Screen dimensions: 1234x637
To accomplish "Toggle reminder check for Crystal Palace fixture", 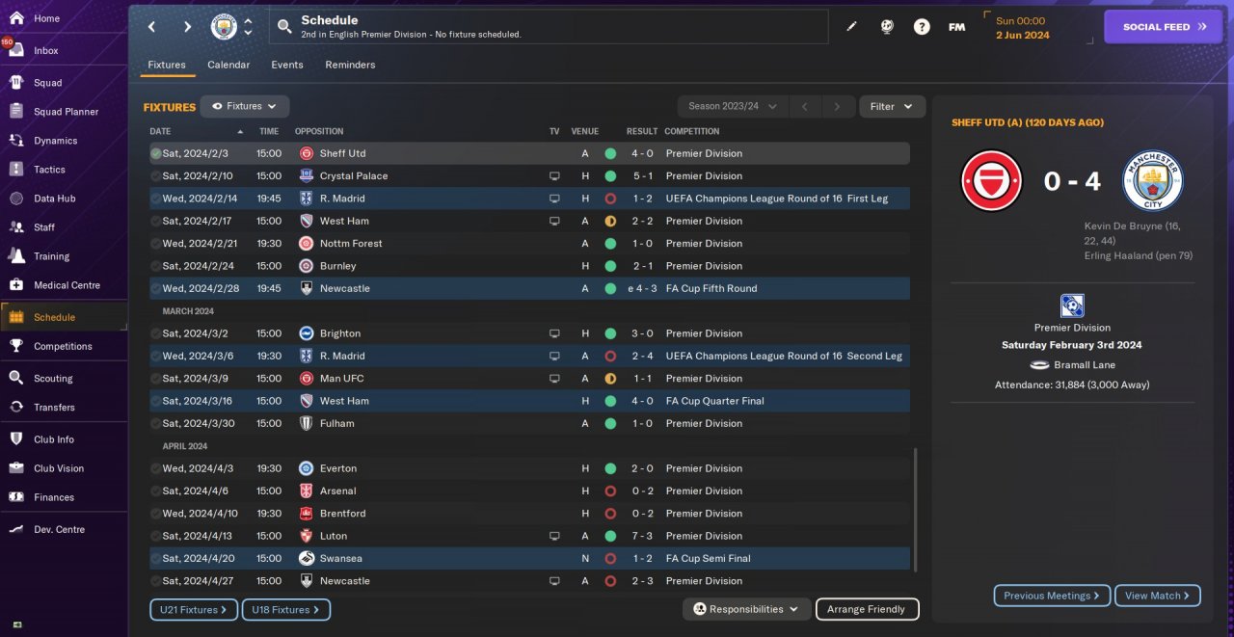I will point(156,176).
